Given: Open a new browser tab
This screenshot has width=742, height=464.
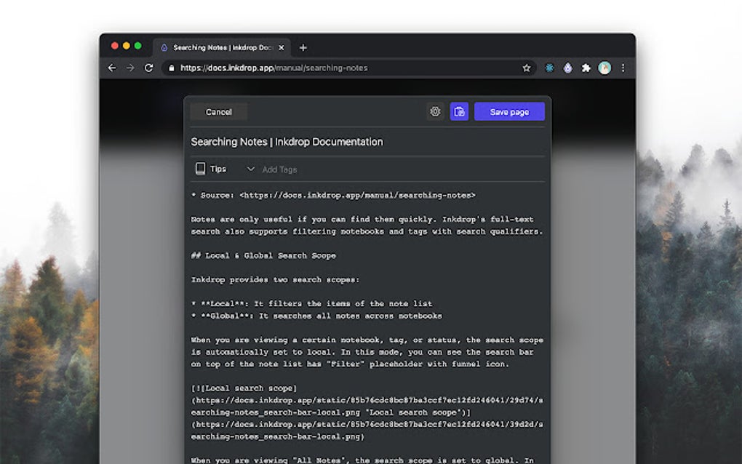Looking at the screenshot, I should click(x=303, y=47).
